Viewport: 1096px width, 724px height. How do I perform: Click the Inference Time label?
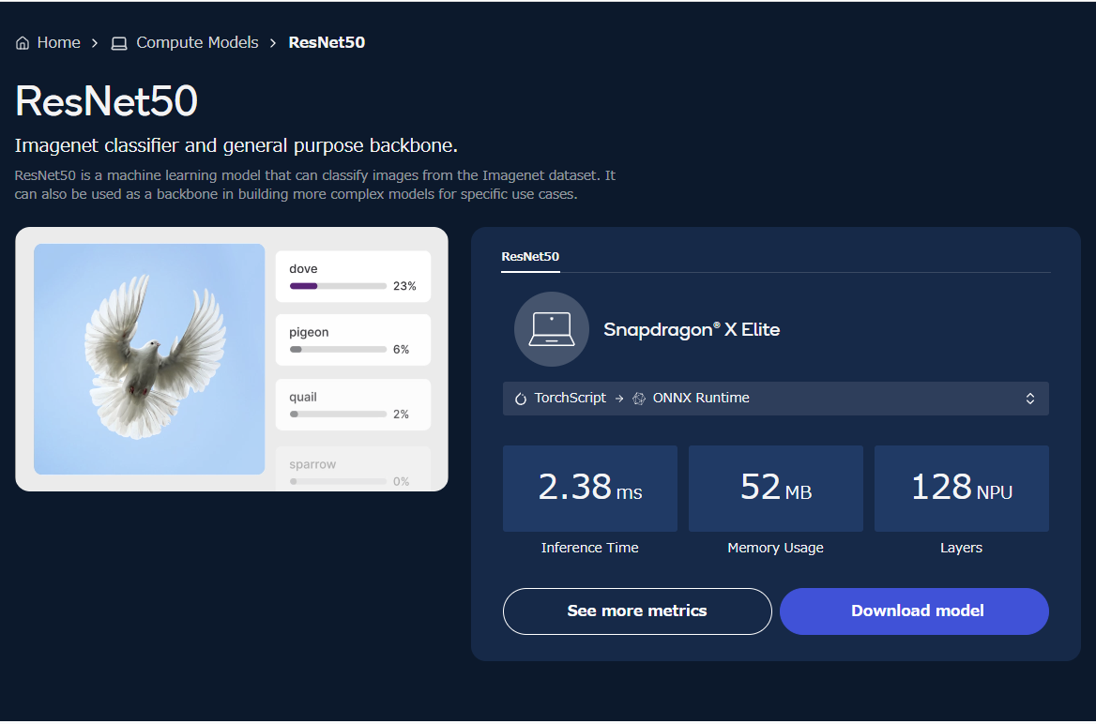[x=589, y=548]
